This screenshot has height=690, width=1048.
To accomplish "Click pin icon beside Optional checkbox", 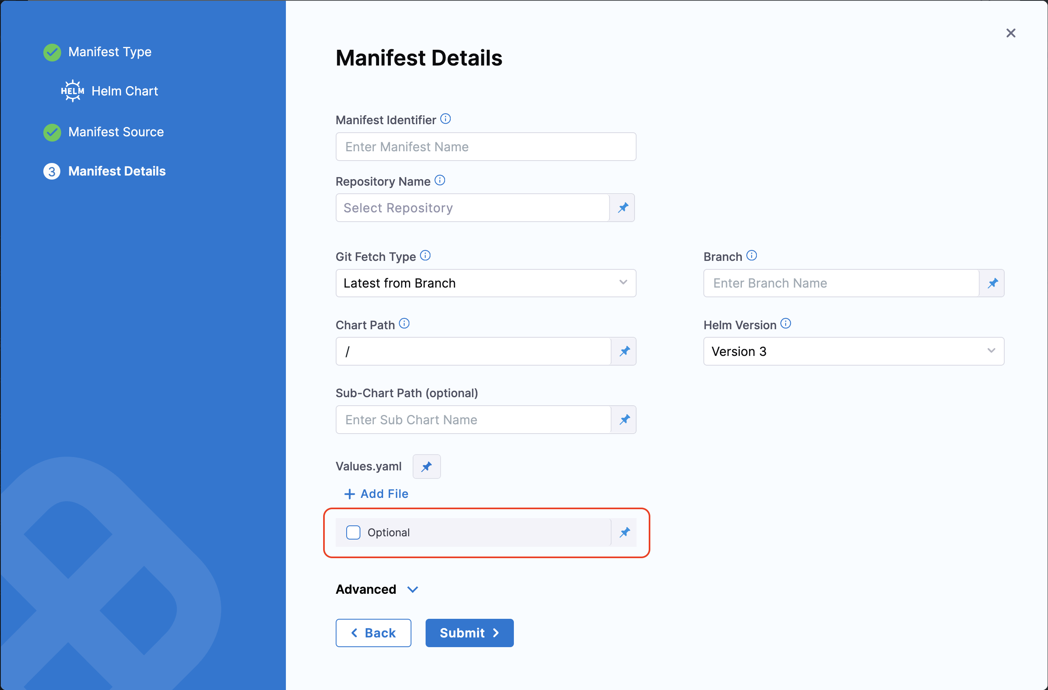I will point(624,532).
